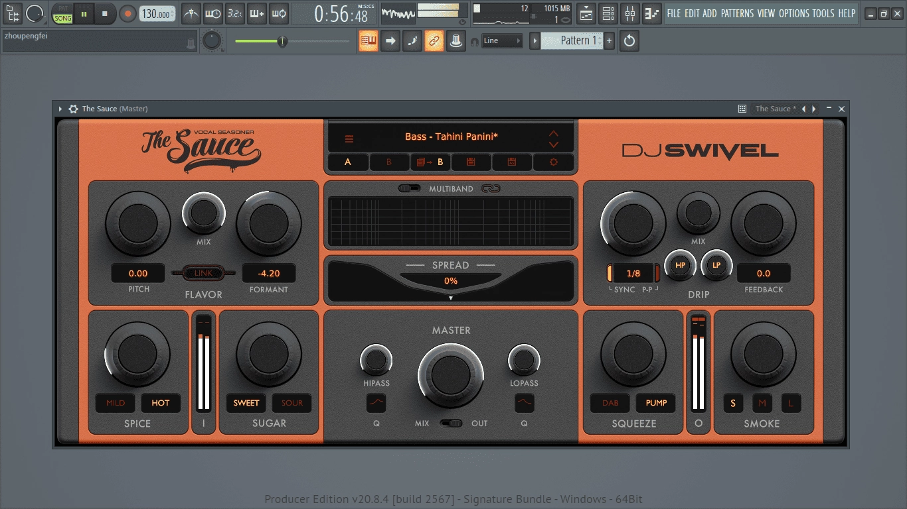
Task: Select the previous preset up chevron
Action: tap(554, 134)
